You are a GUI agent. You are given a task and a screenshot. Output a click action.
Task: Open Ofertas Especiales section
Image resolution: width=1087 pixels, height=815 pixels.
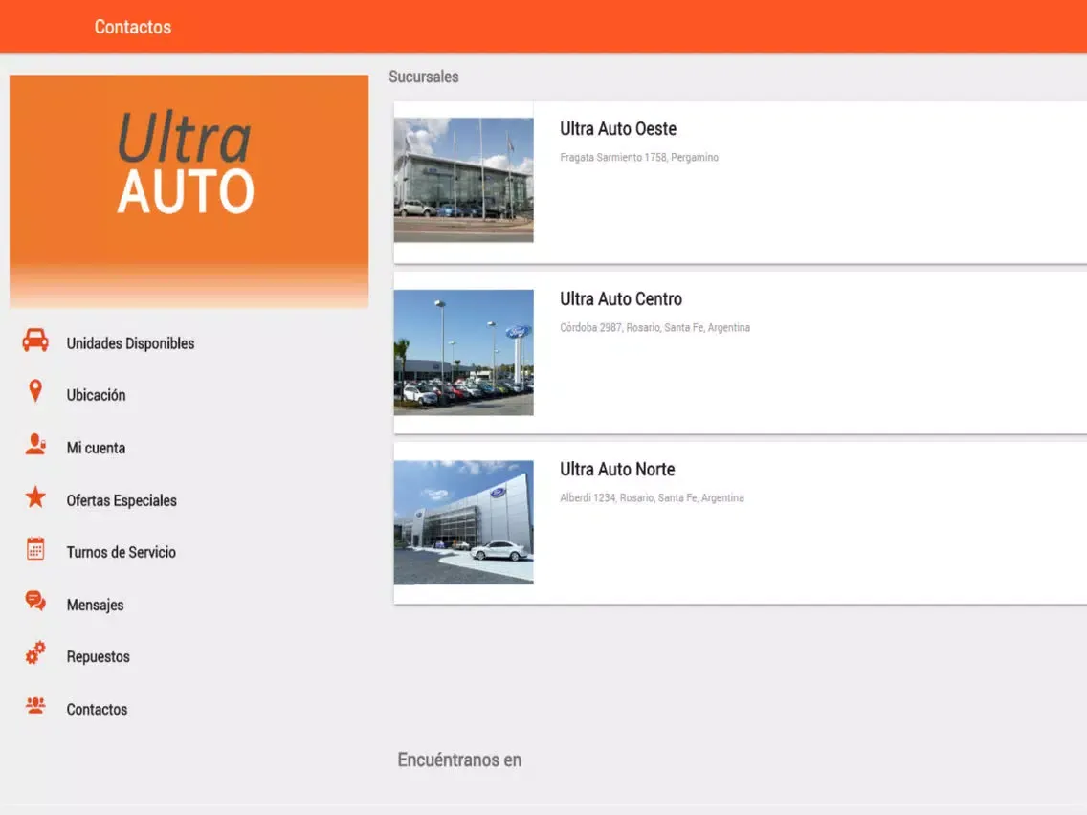pos(122,501)
